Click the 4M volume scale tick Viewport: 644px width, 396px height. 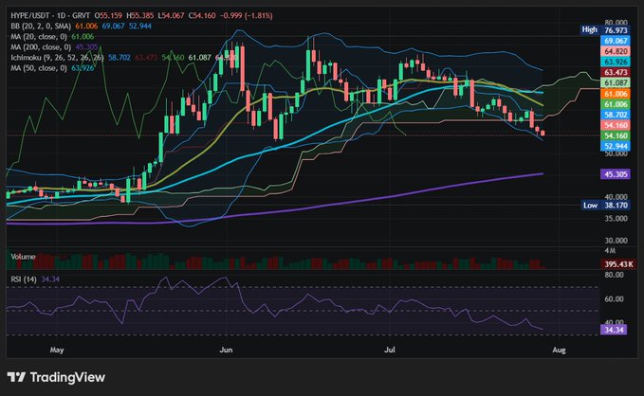pos(610,251)
